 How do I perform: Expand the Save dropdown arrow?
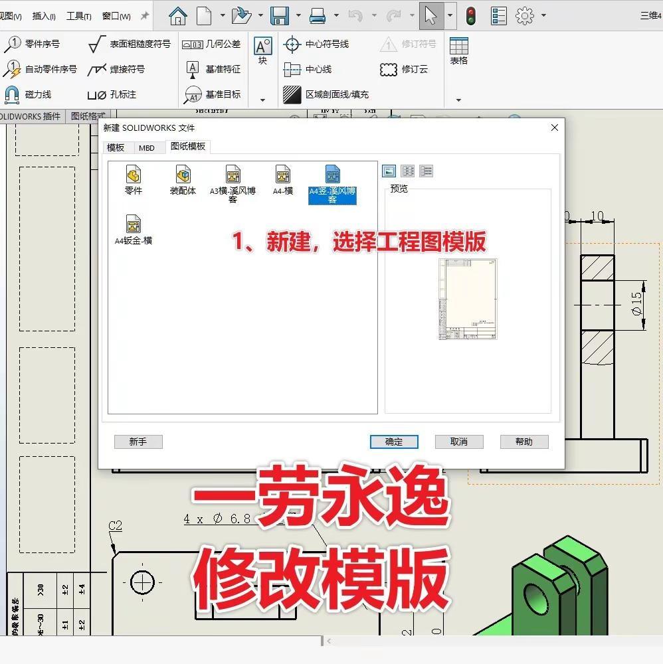tap(298, 16)
